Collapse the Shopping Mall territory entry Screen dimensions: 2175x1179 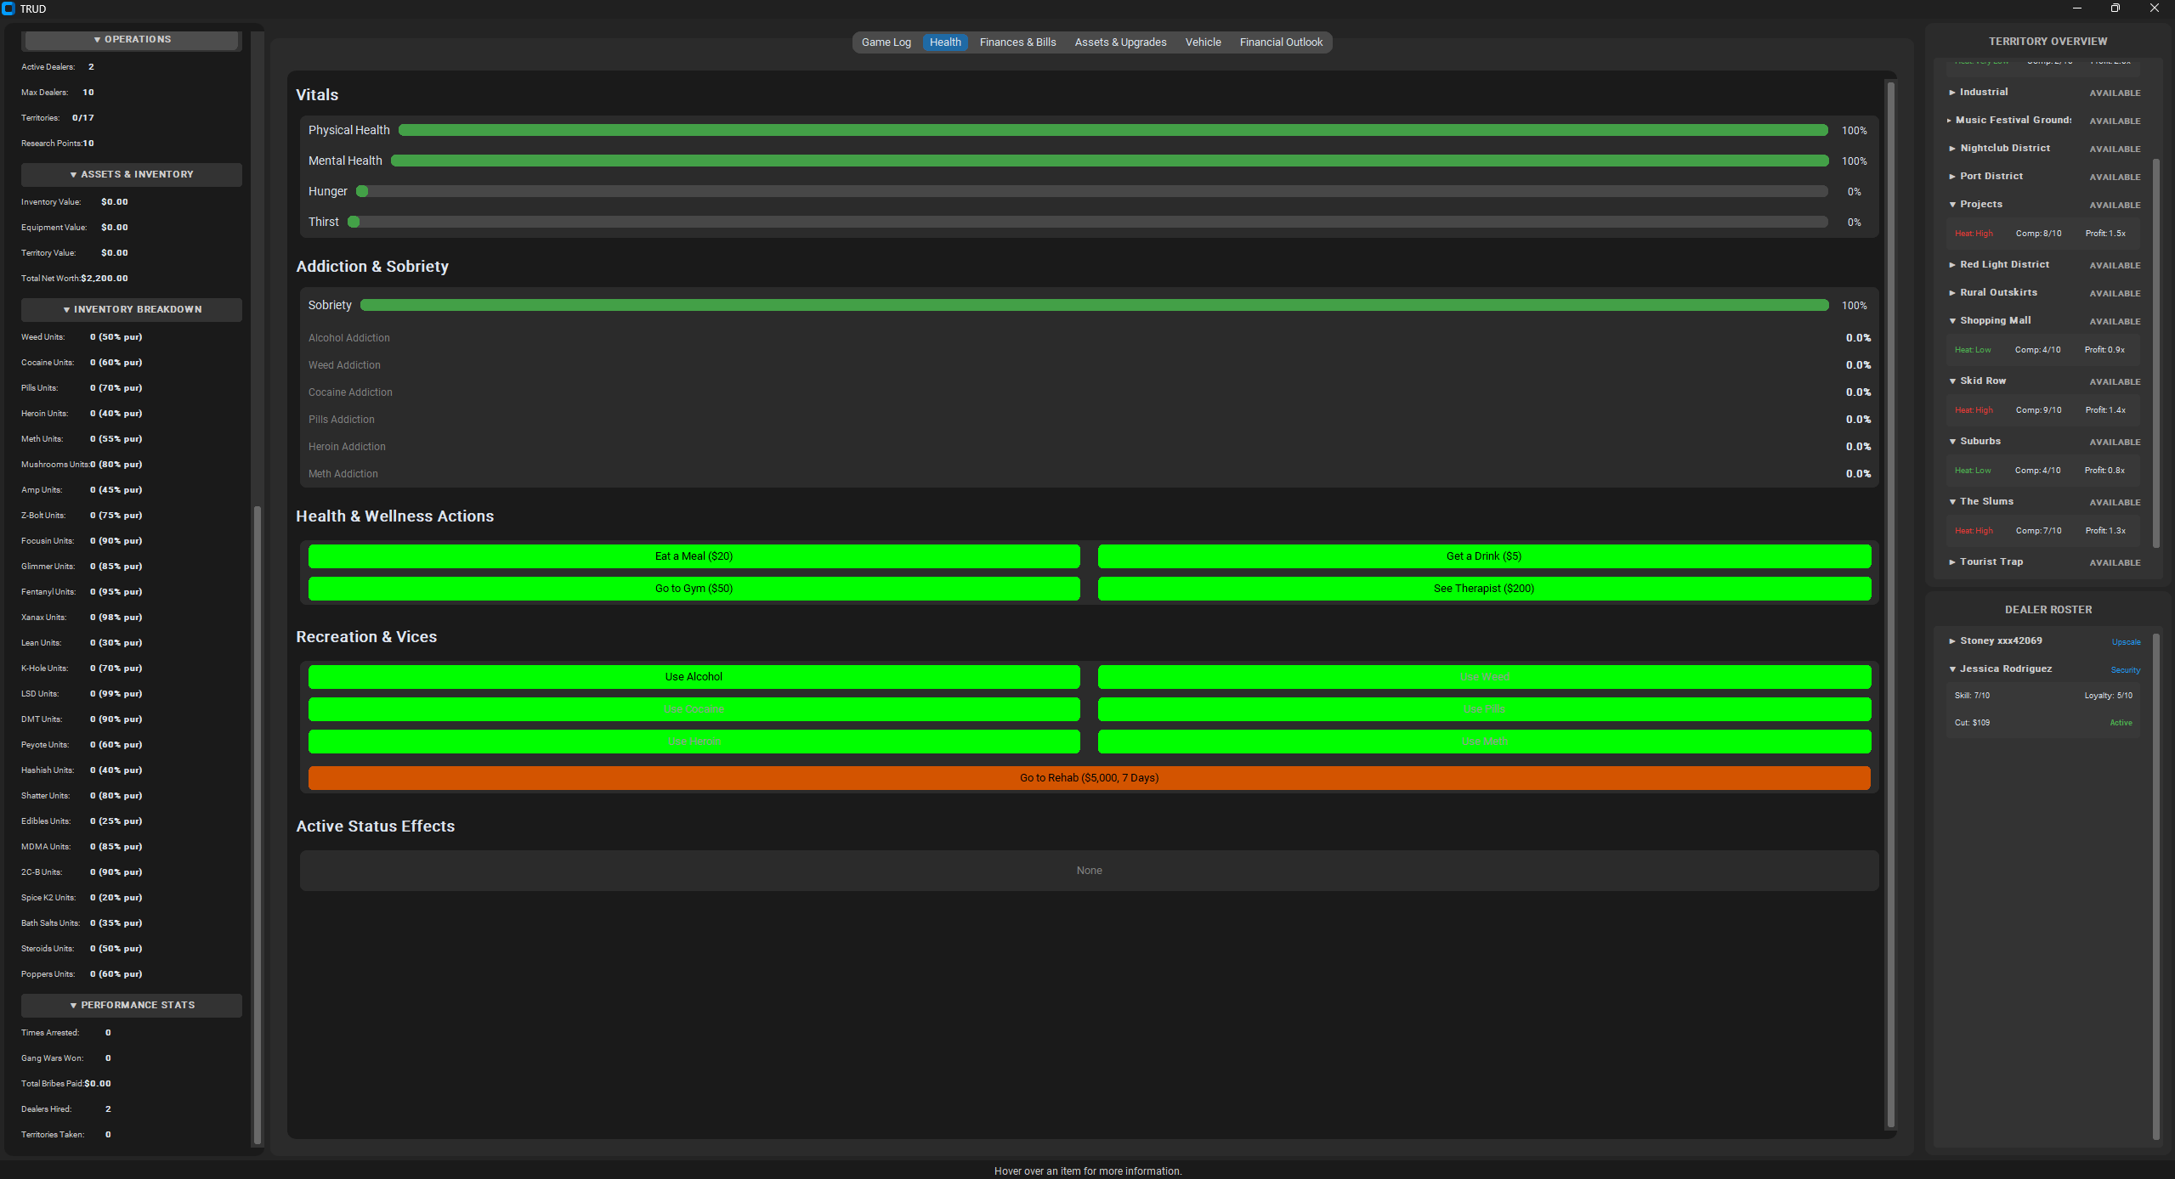click(1952, 321)
